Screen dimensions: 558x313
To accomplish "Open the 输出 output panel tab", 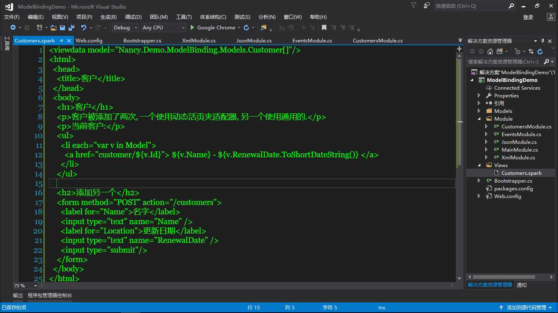I will click(x=18, y=295).
